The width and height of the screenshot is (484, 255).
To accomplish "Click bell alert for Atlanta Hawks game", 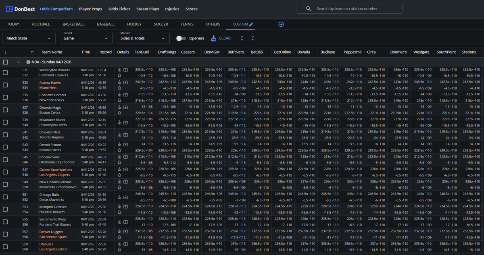I will click(x=120, y=88).
